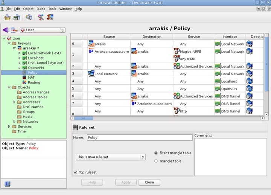Click rule number 5 row header
The image size is (271, 195).
[x=76, y=88]
